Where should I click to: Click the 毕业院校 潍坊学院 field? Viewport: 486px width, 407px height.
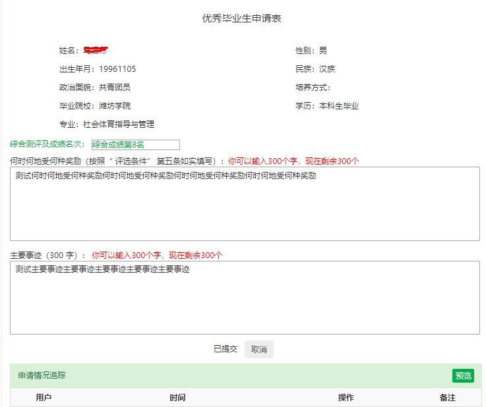[x=95, y=106]
